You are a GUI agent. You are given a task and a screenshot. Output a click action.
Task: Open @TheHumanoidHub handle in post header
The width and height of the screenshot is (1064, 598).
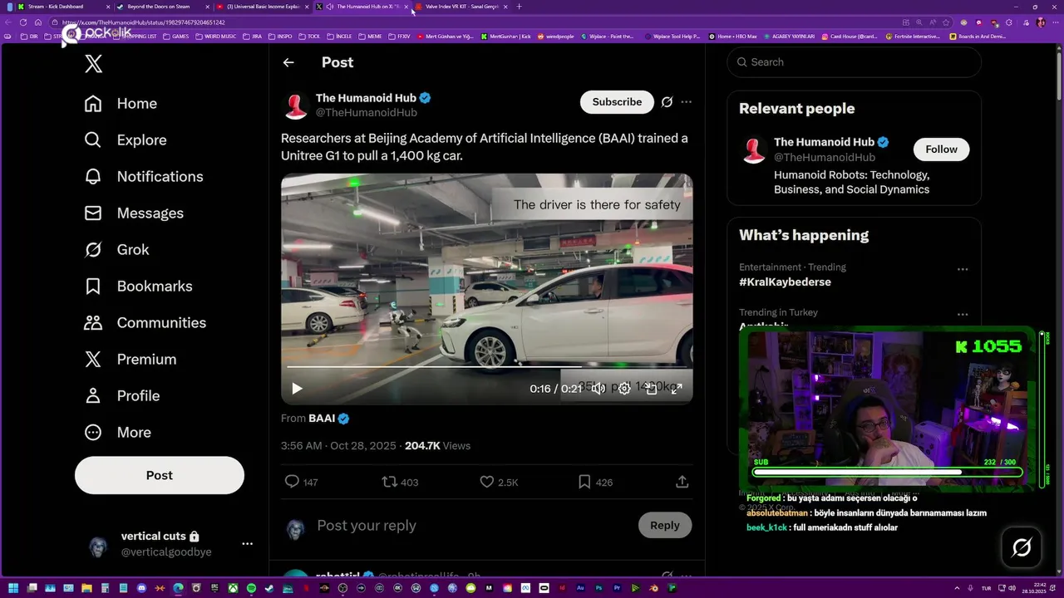point(367,112)
